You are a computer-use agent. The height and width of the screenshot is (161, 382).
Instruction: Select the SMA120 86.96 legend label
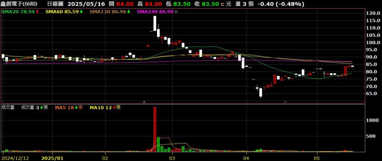[x=108, y=12]
